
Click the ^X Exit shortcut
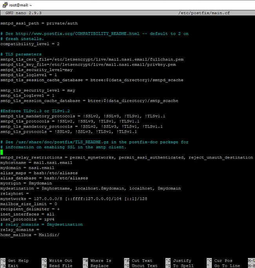9,266
